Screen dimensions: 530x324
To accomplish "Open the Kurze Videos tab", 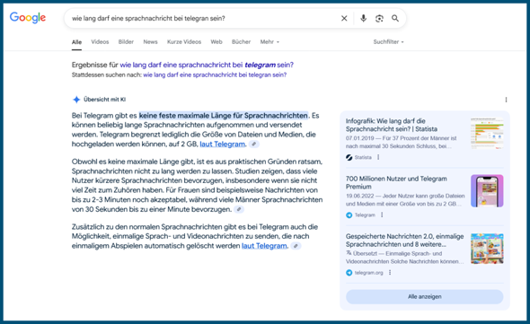I will [x=184, y=42].
